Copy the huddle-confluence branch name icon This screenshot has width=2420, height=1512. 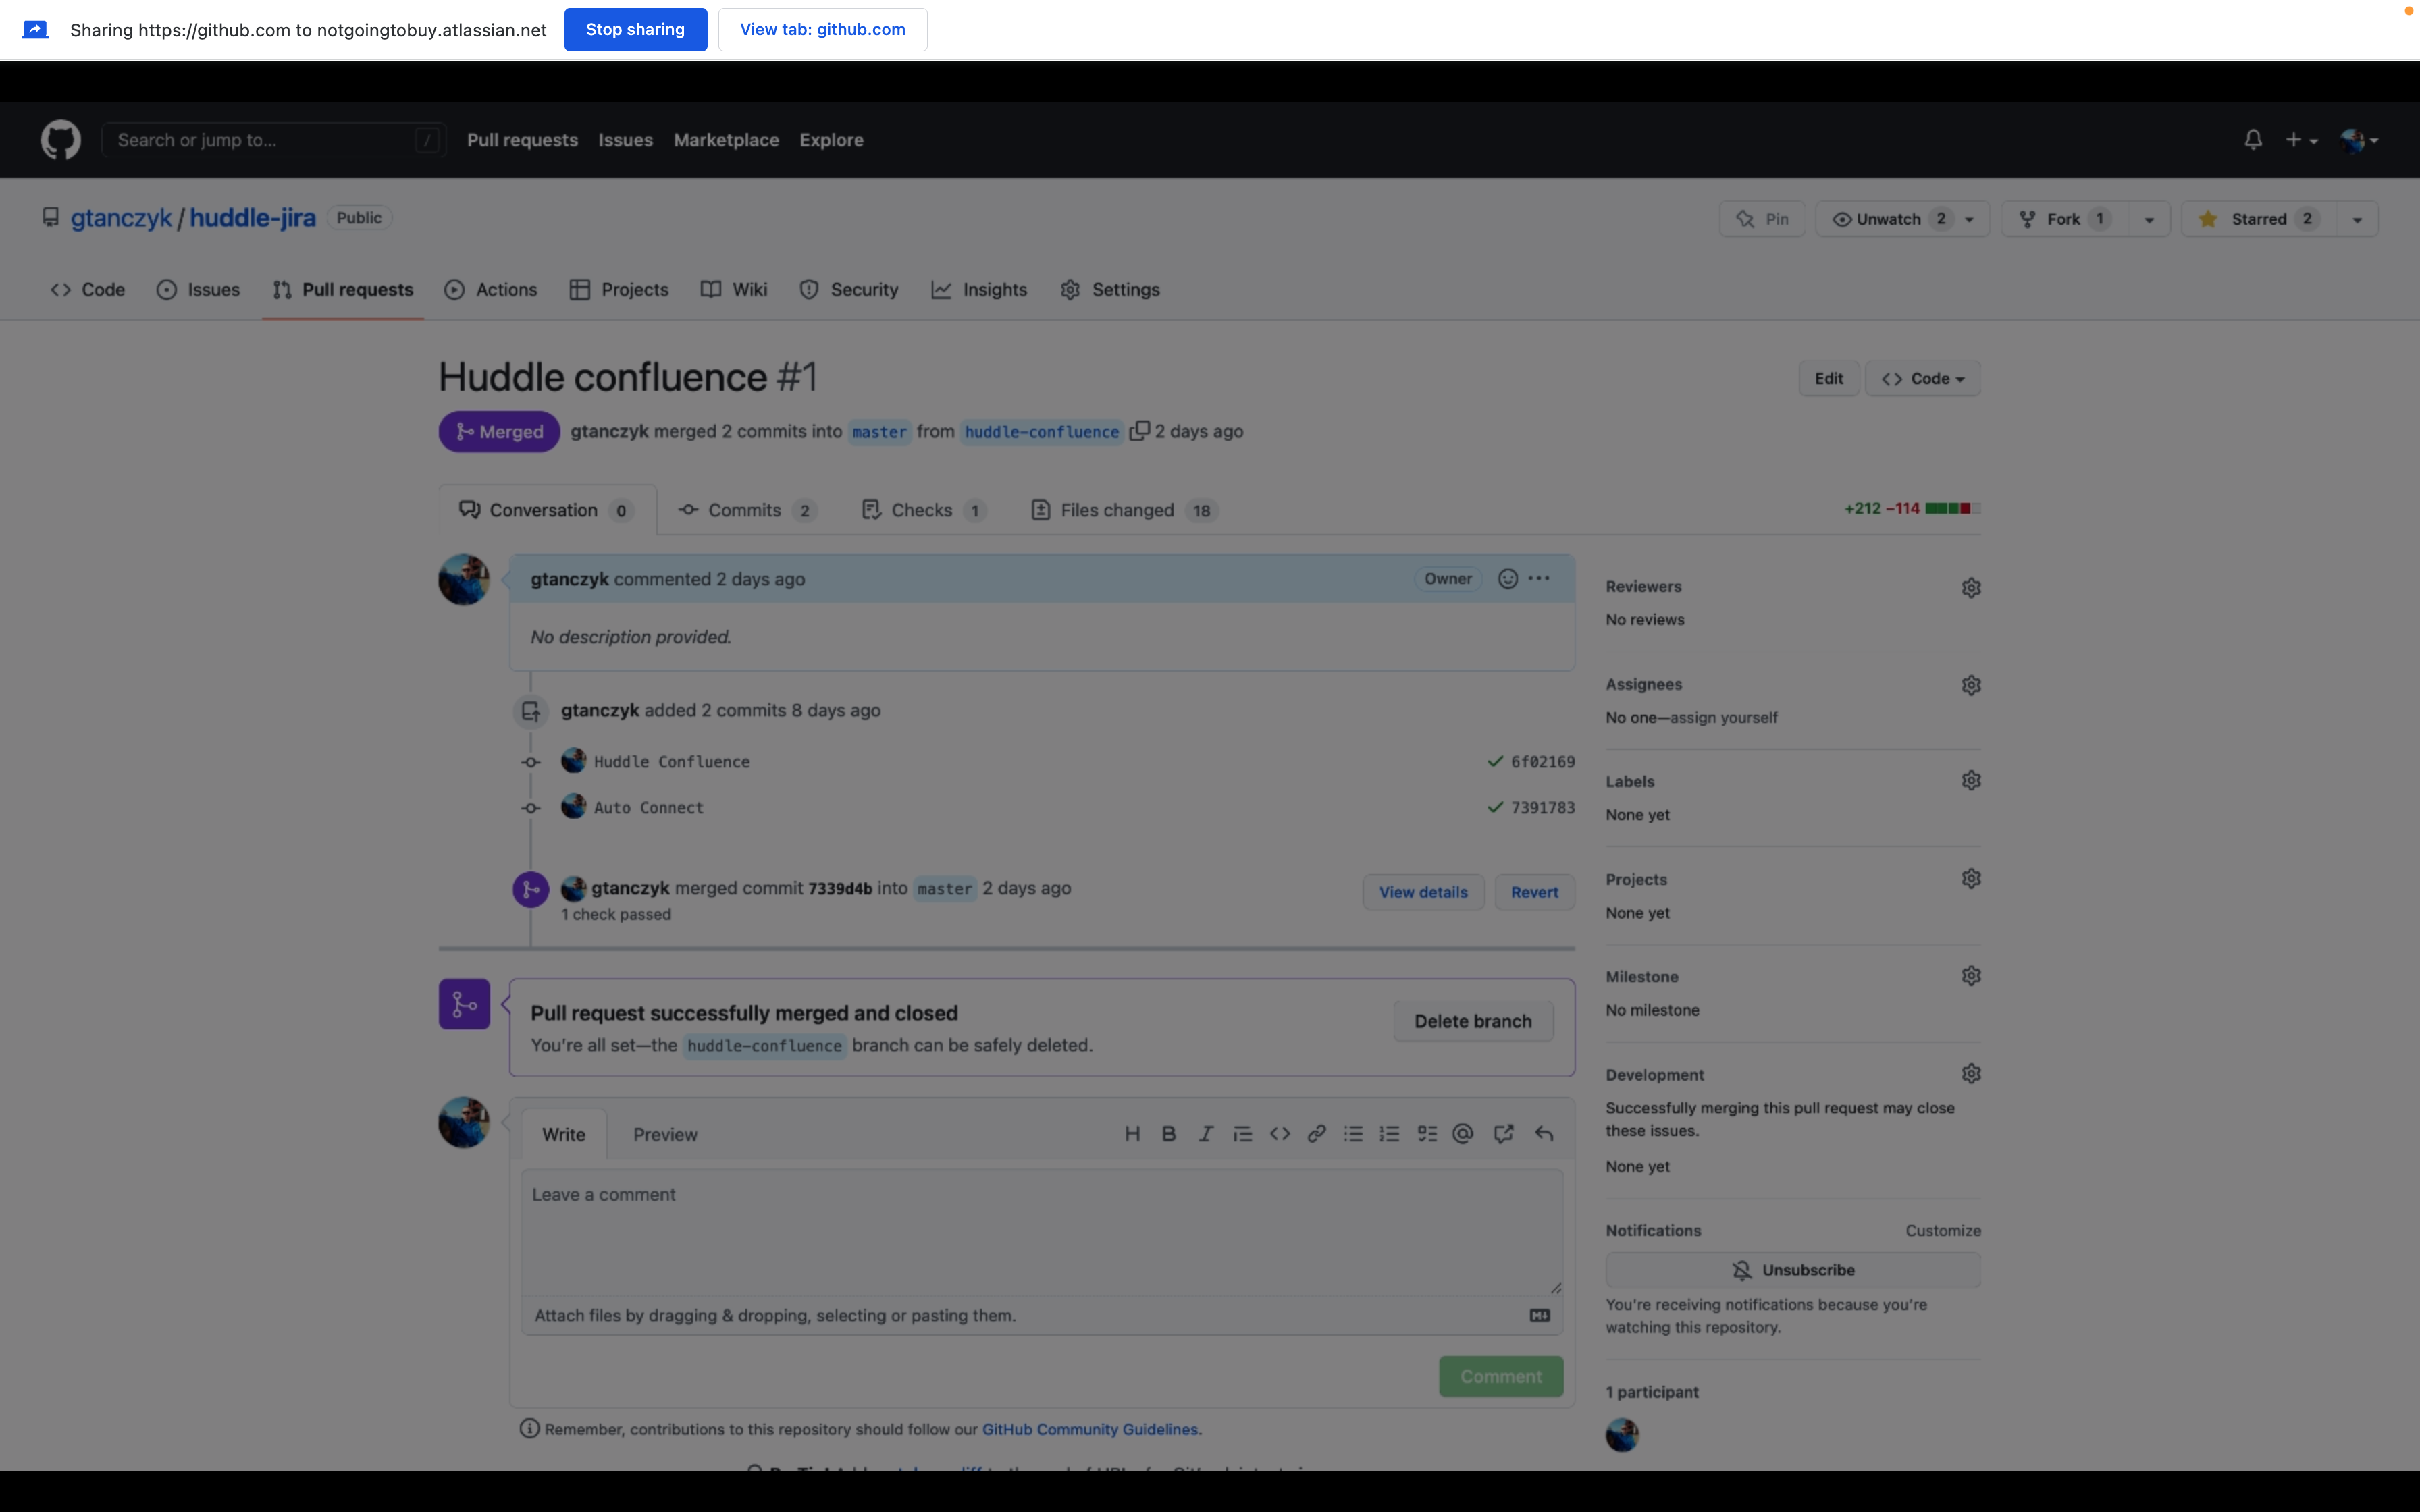[x=1138, y=432]
